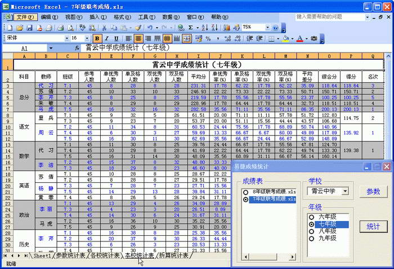
Task: Click the 统计 button in dialog
Action: 373,227
